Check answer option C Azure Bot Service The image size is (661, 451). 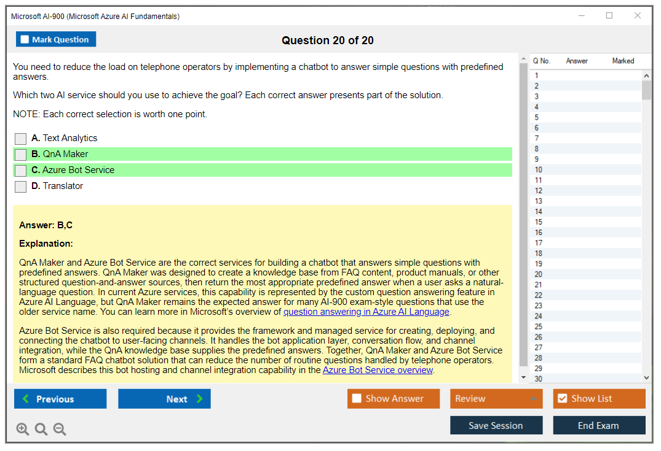[x=20, y=171]
